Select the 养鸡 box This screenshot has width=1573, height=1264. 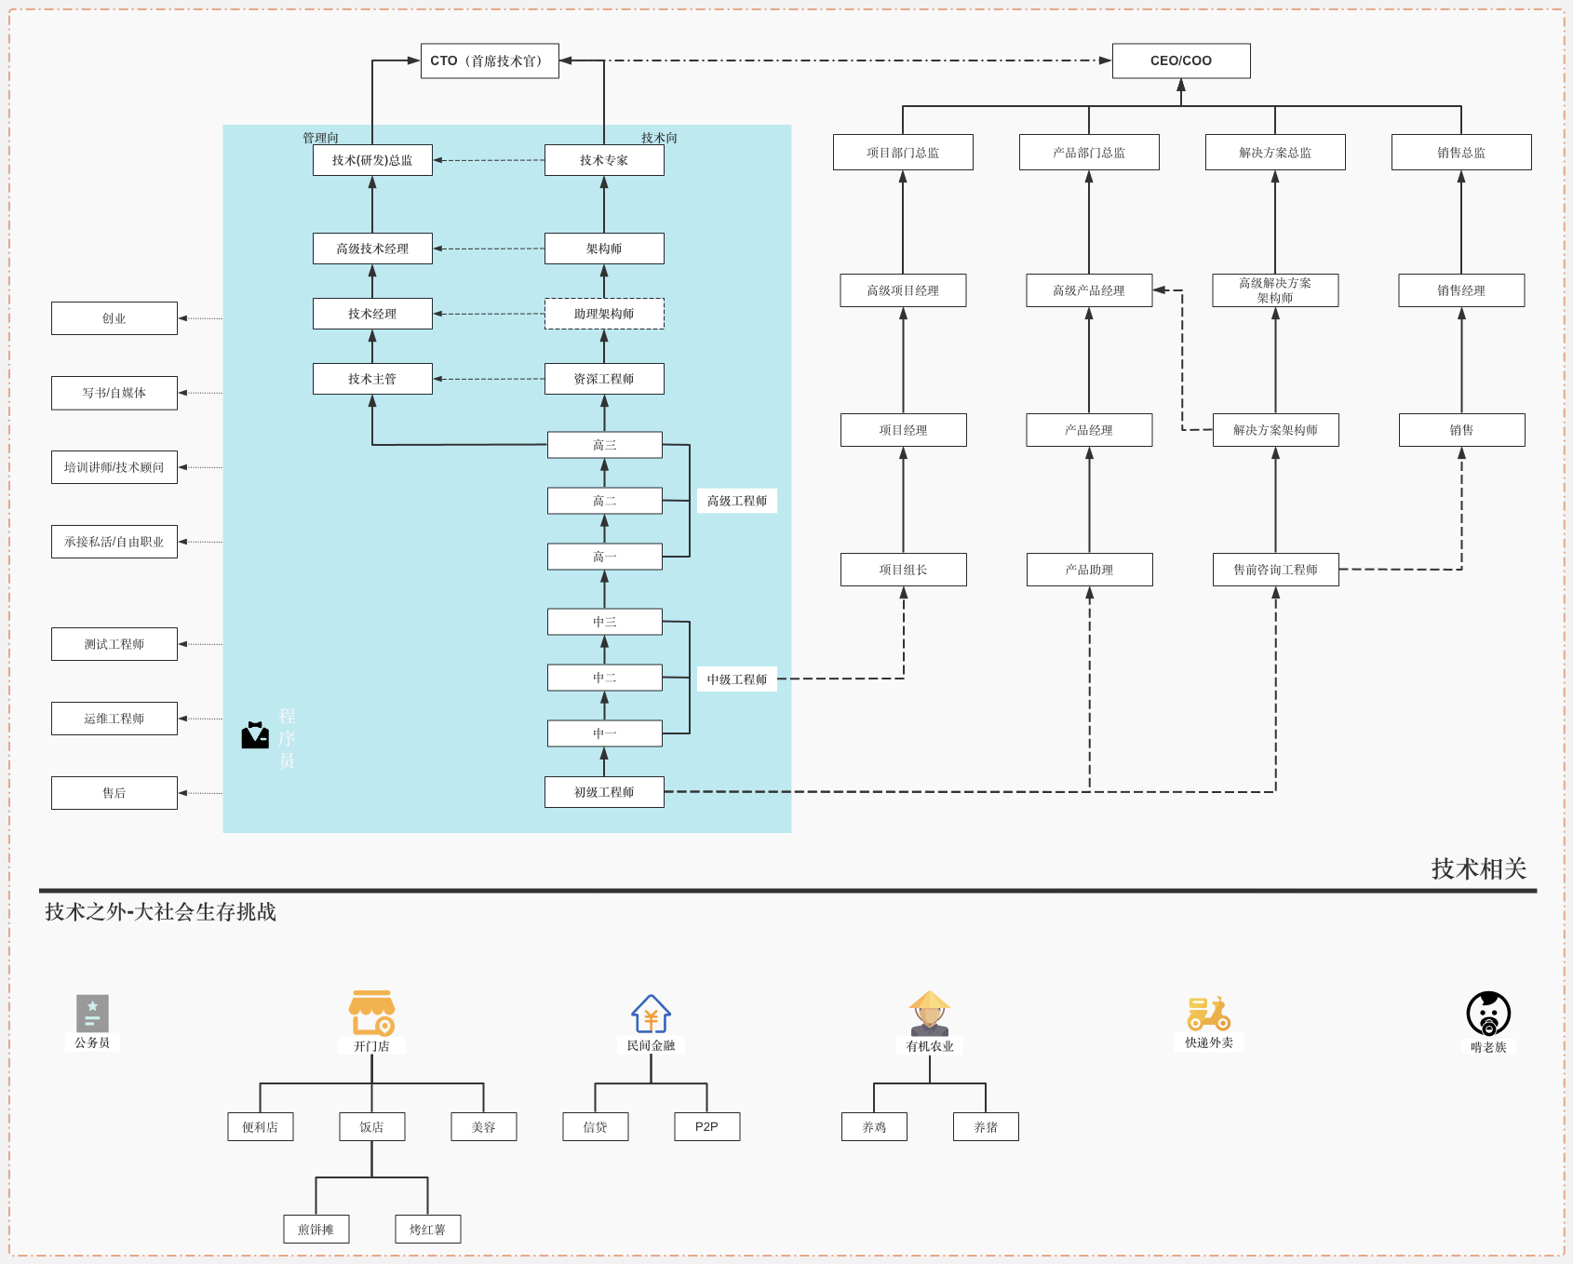pyautogui.click(x=874, y=1127)
